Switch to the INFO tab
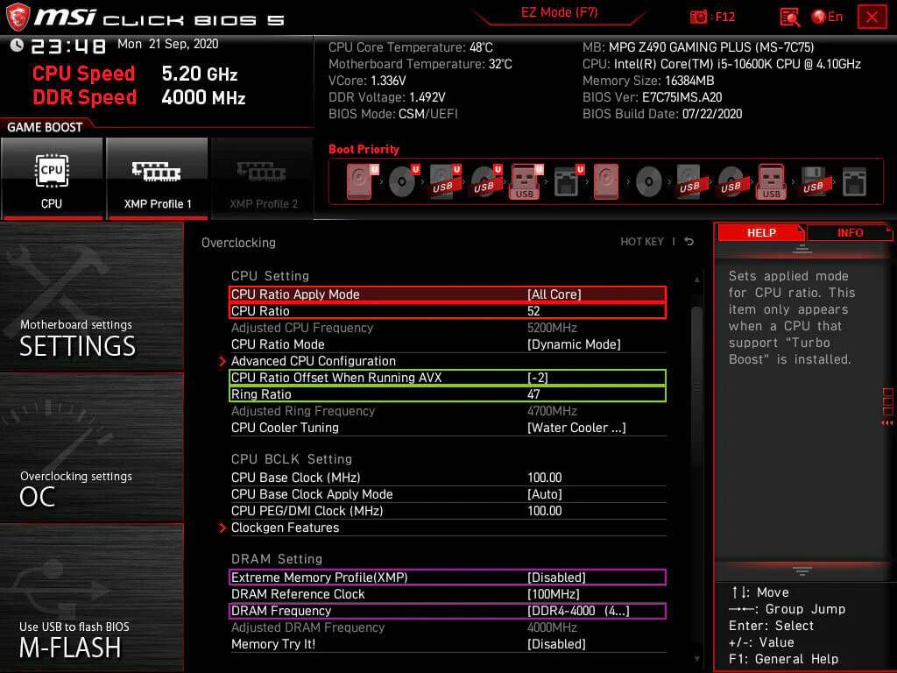The width and height of the screenshot is (897, 673). [850, 233]
